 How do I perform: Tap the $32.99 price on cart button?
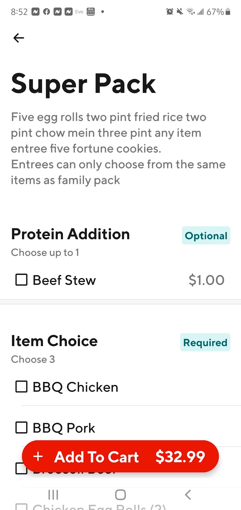[x=180, y=456]
